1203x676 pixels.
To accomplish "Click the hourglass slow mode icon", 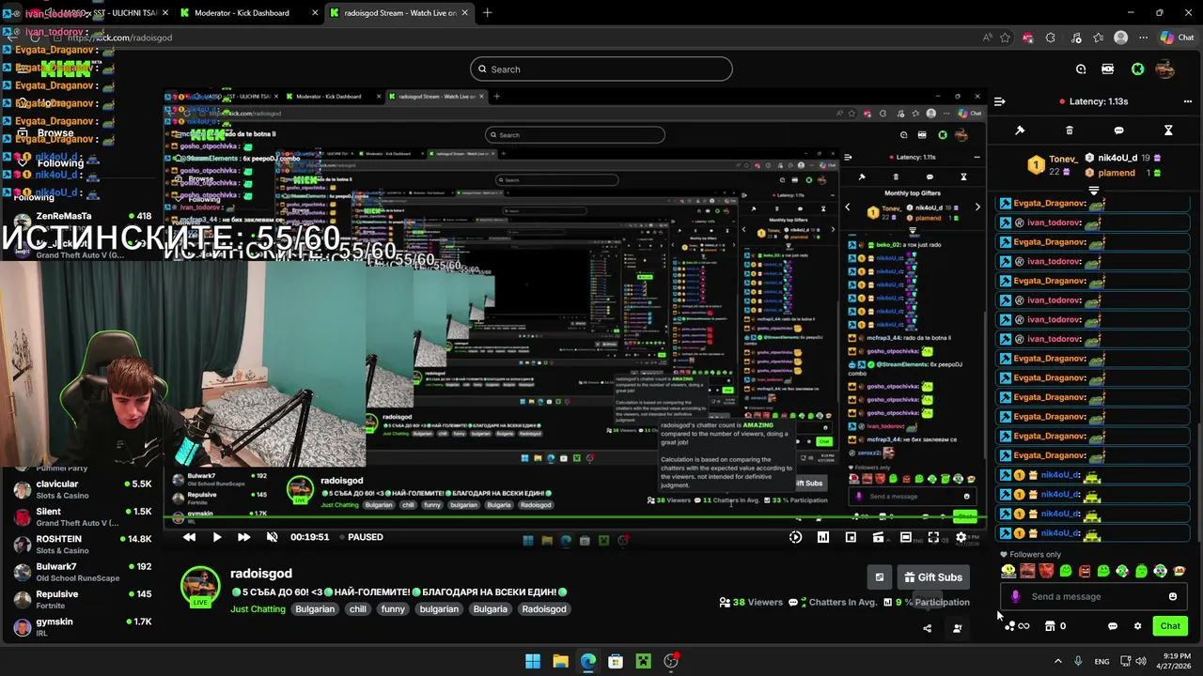I will click(1168, 131).
